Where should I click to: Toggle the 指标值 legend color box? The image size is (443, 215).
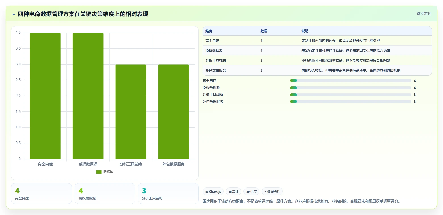click(x=99, y=172)
